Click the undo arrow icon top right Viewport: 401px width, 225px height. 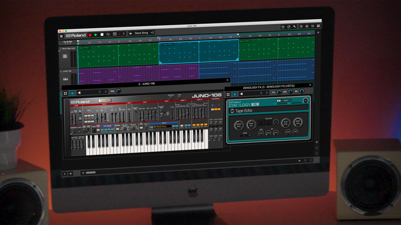coord(283,27)
